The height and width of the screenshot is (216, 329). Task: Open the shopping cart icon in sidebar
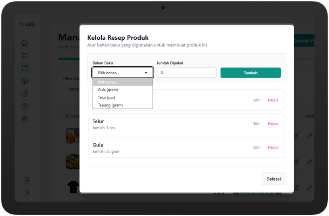25,56
